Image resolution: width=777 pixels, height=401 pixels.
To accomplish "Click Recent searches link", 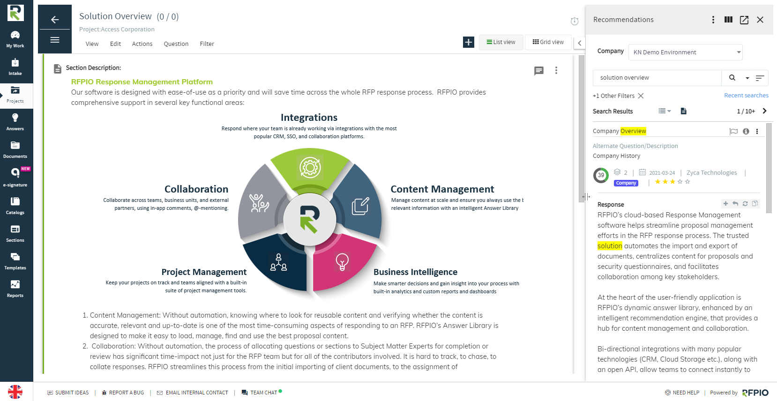I will (746, 96).
